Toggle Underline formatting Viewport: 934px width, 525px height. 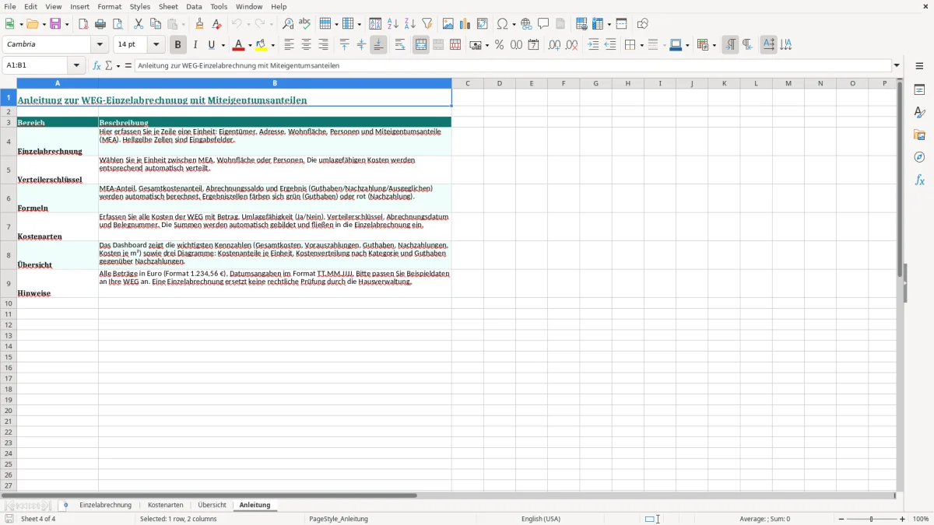[211, 45]
